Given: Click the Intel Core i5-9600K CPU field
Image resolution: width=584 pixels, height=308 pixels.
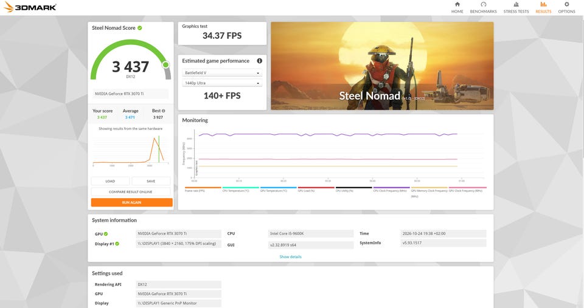Looking at the screenshot, I should pyautogui.click(x=311, y=234).
